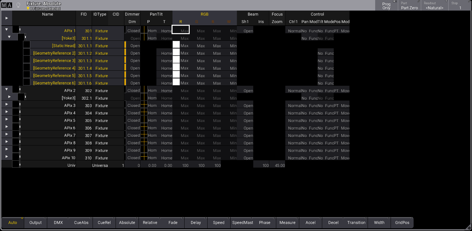Expand the APix 3 fixture row
The height and width of the screenshot is (231, 472).
6,104
